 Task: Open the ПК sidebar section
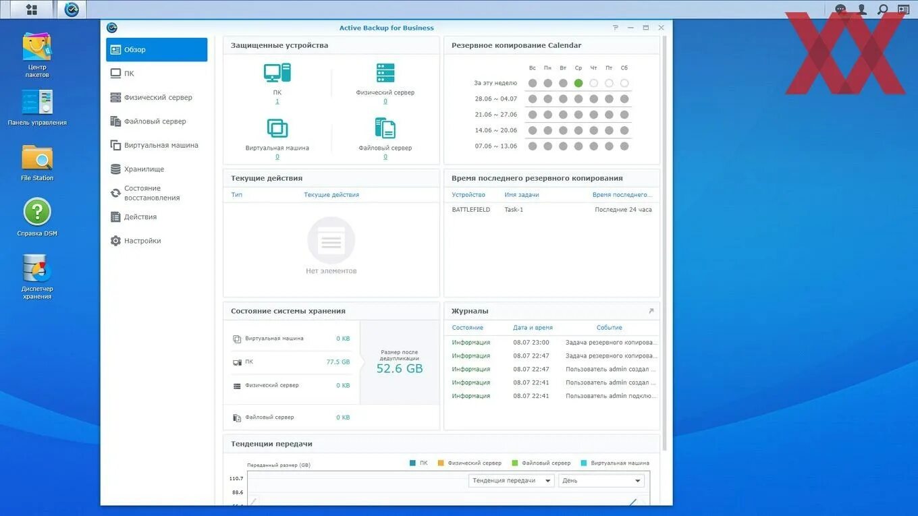pyautogui.click(x=157, y=74)
